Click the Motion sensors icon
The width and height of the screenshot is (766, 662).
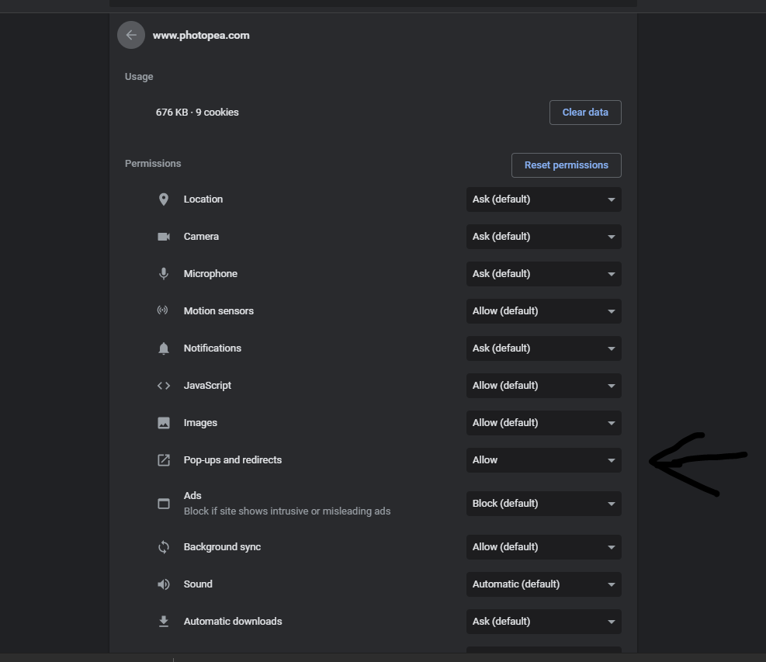click(x=163, y=310)
